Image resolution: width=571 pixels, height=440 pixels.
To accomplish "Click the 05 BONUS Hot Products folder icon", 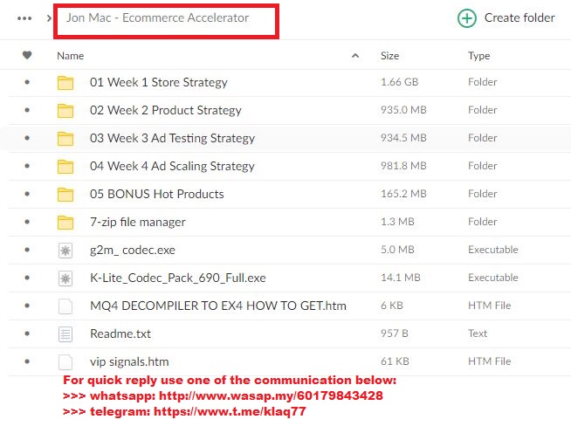I will pyautogui.click(x=65, y=195).
